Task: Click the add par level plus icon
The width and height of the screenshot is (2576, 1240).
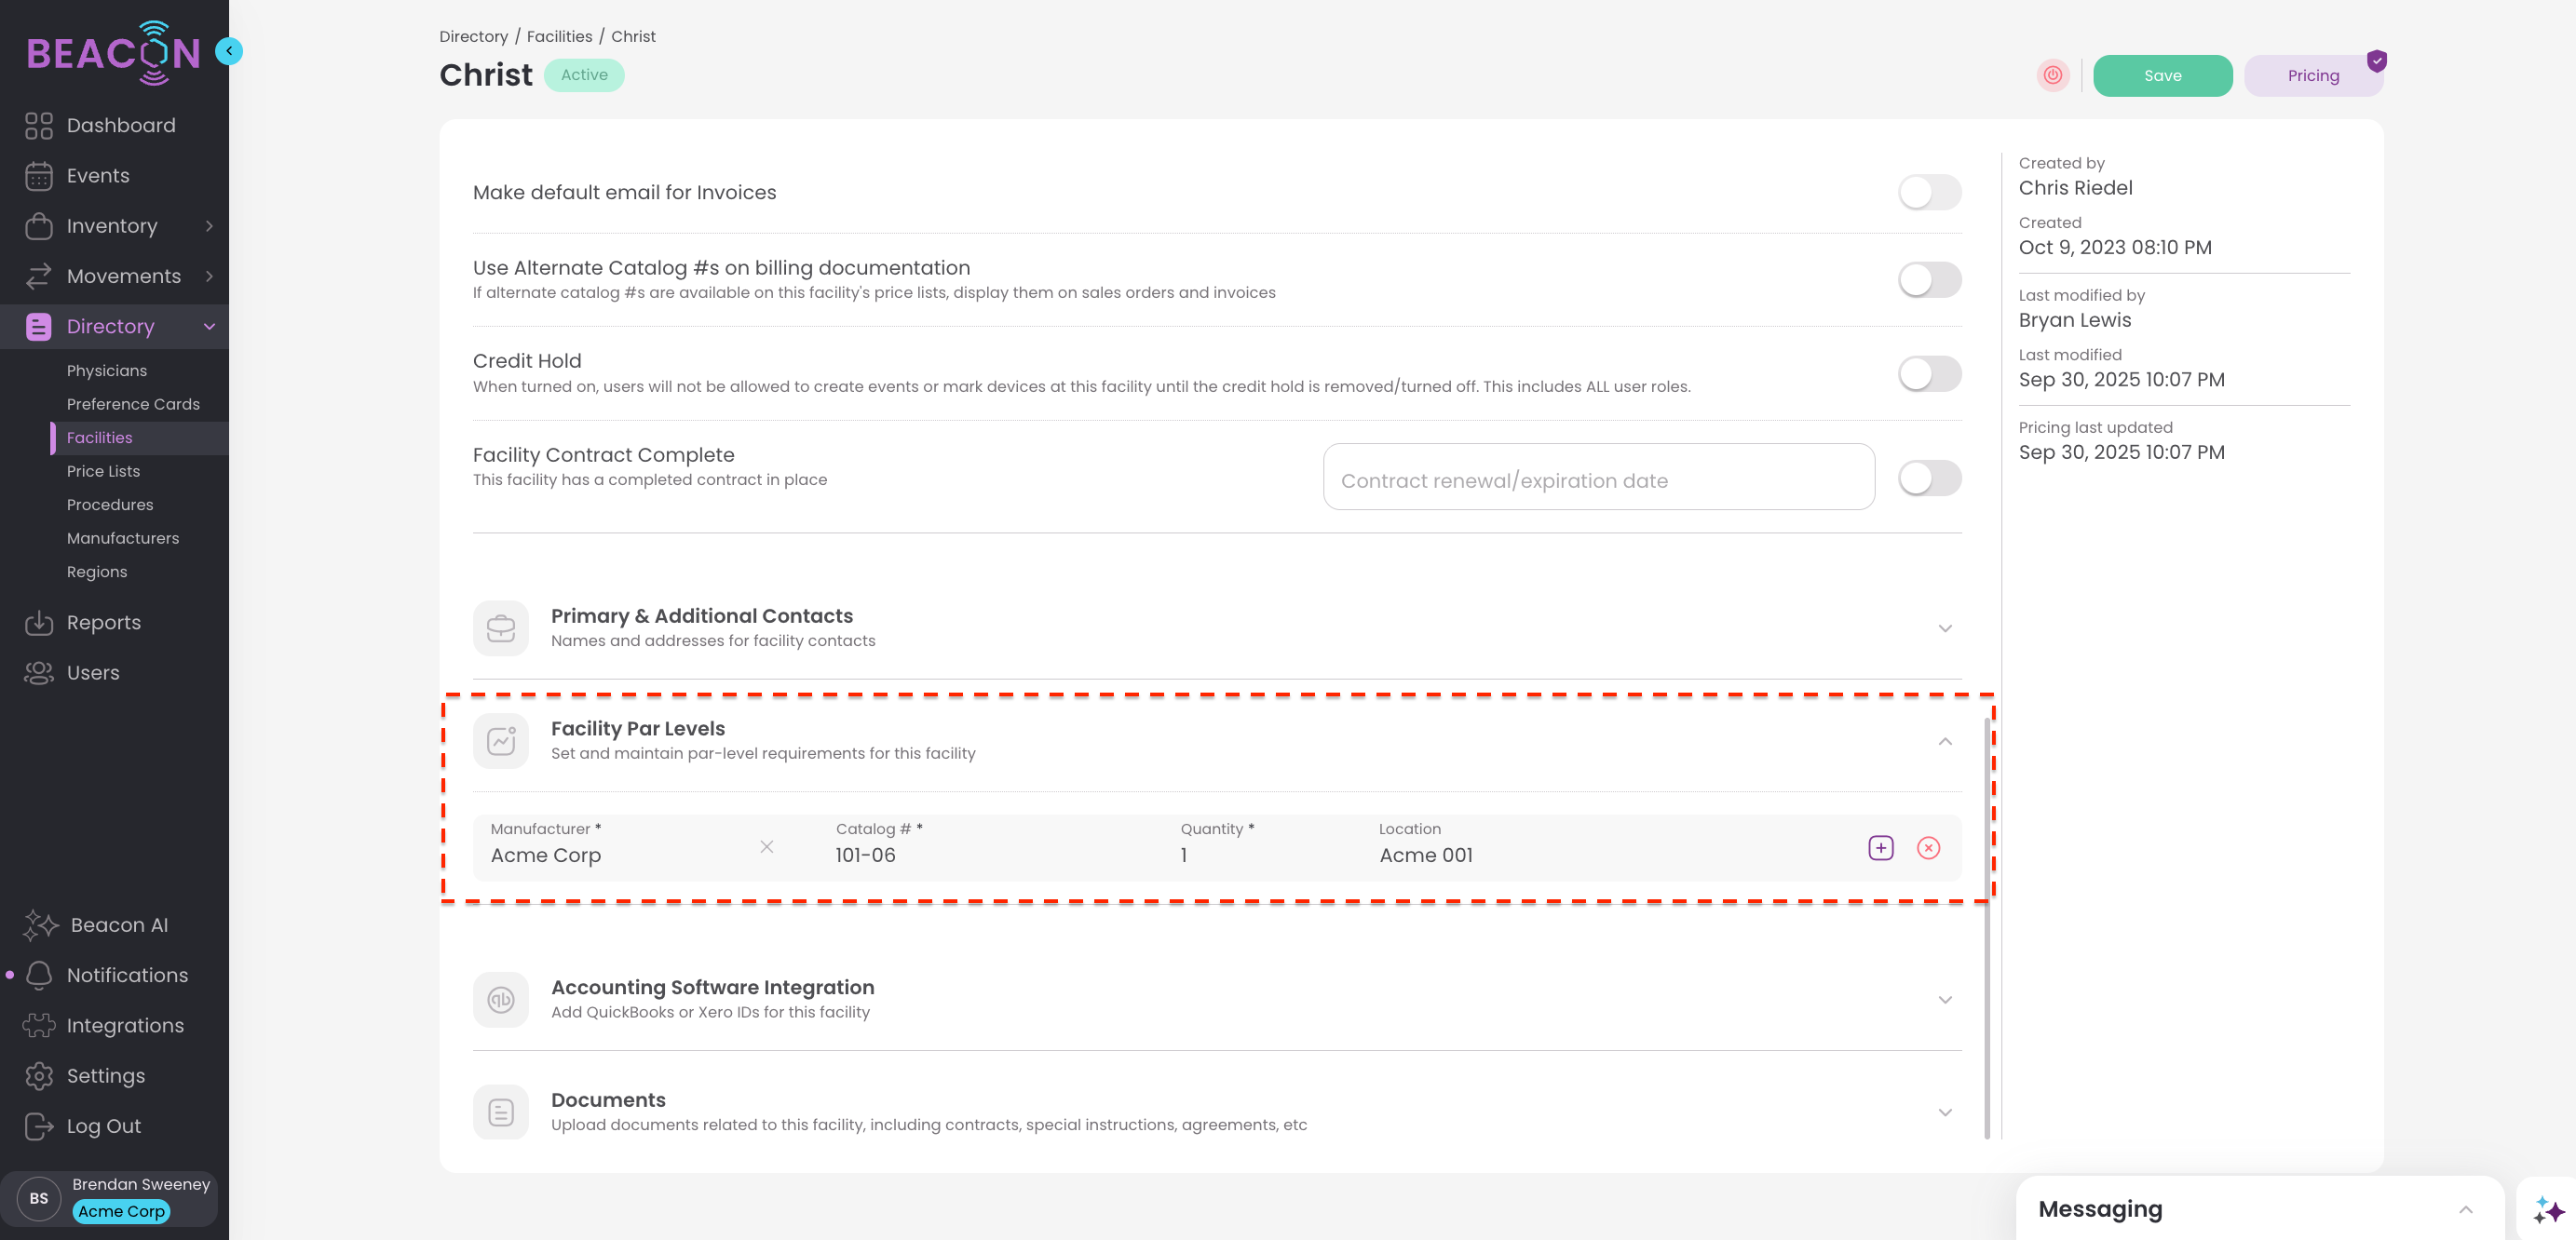Action: pos(1880,847)
